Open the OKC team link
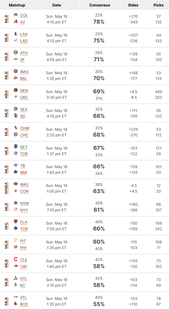The image size is (169, 309). [24, 98]
